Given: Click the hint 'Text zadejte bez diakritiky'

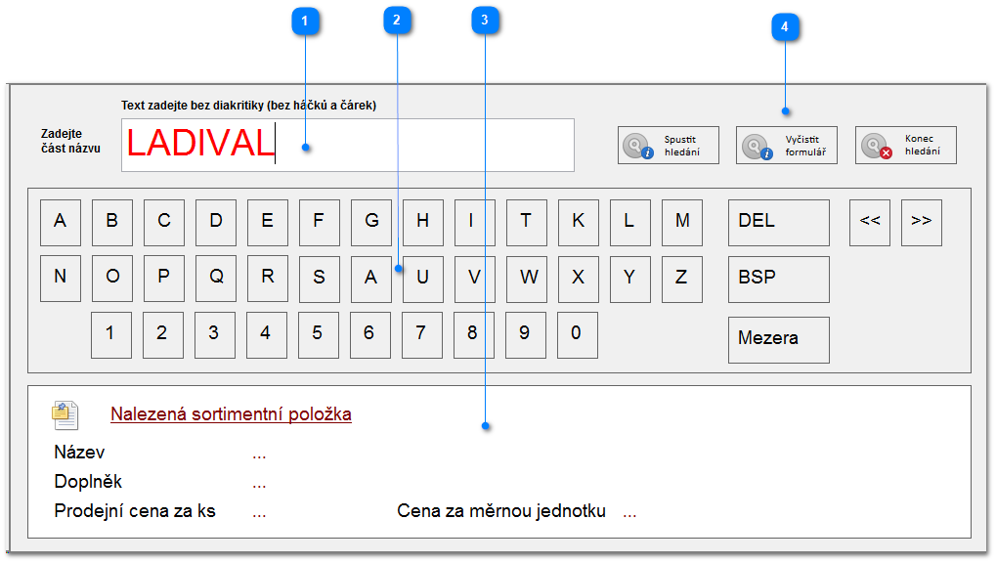Looking at the screenshot, I should [x=248, y=106].
